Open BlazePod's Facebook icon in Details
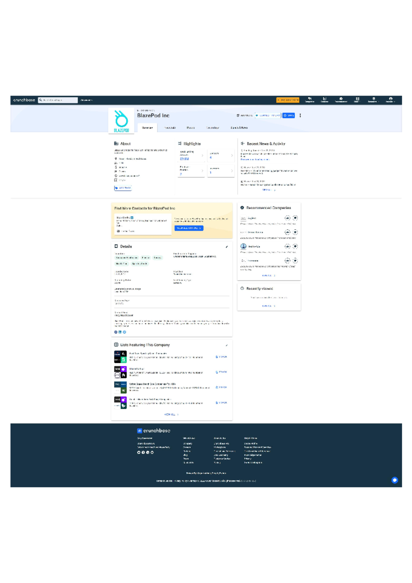The height and width of the screenshot is (583, 412). tap(116, 332)
